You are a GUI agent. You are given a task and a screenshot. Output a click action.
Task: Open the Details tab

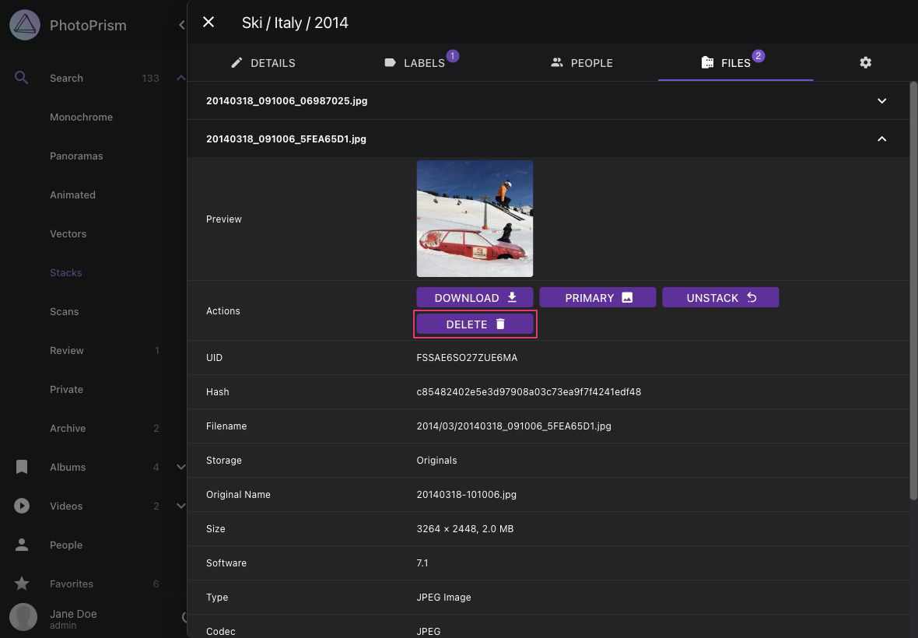click(x=264, y=62)
